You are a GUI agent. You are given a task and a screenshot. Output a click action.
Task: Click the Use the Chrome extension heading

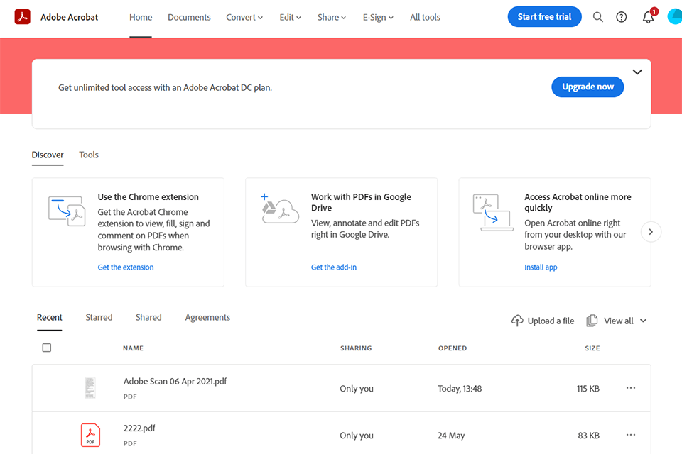(x=148, y=196)
